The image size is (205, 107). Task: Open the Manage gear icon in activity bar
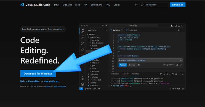[82, 84]
